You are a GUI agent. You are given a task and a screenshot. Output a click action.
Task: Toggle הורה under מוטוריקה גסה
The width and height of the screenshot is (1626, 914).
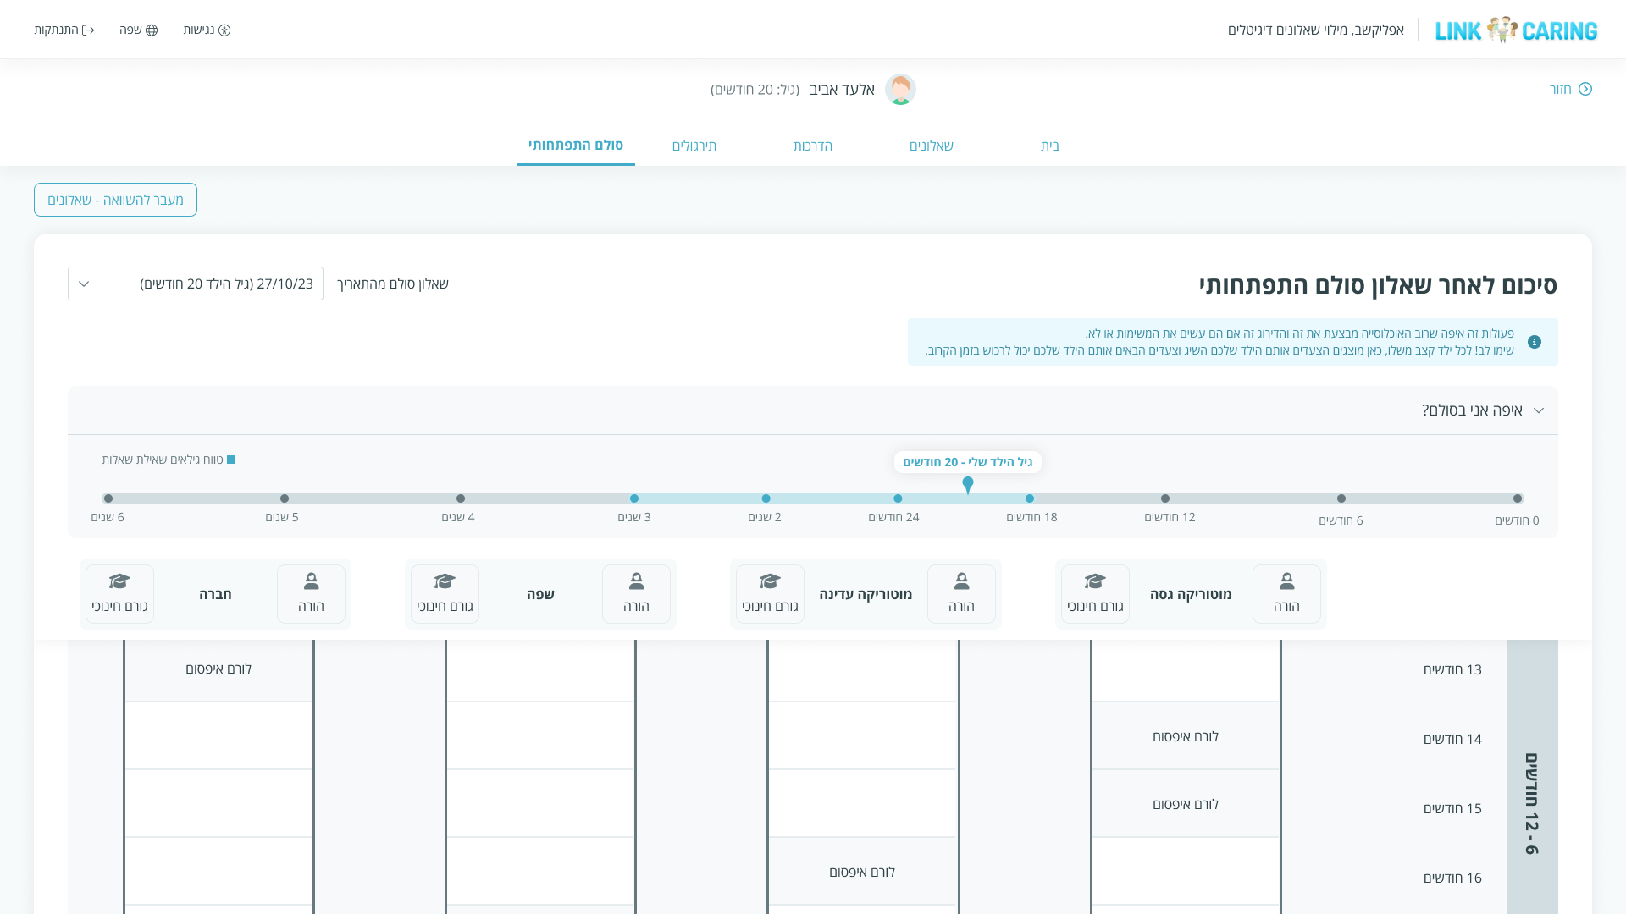click(1286, 594)
